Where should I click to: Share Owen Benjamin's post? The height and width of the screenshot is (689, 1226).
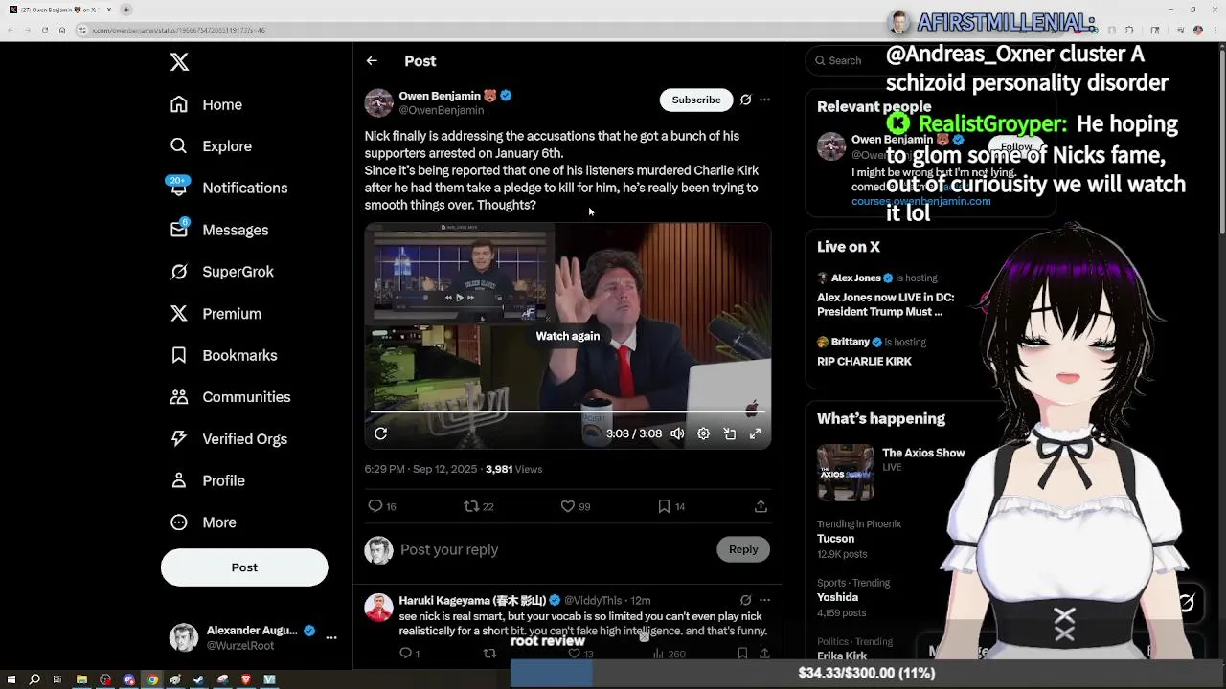[761, 506]
